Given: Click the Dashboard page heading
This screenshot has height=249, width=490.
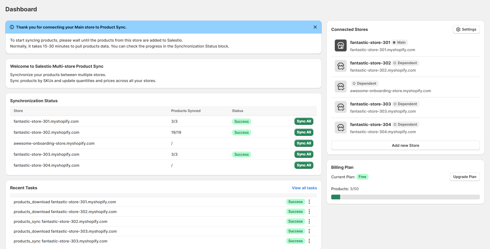Looking at the screenshot, I should pos(21,9).
